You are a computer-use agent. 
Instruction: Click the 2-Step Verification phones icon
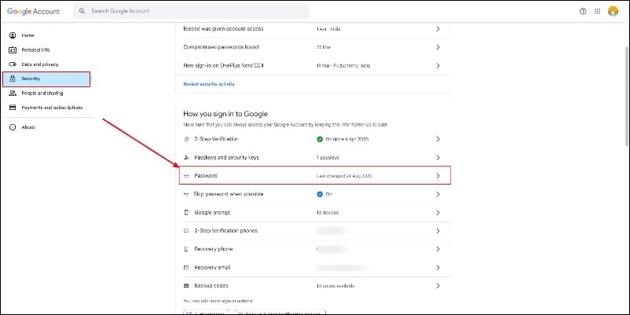coord(186,231)
